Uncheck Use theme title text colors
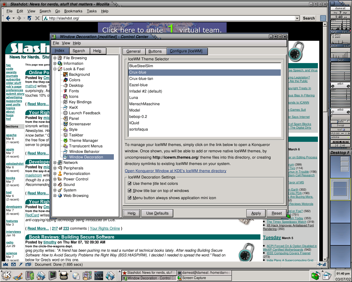Viewport: 352px width, 282px height. pos(130,183)
